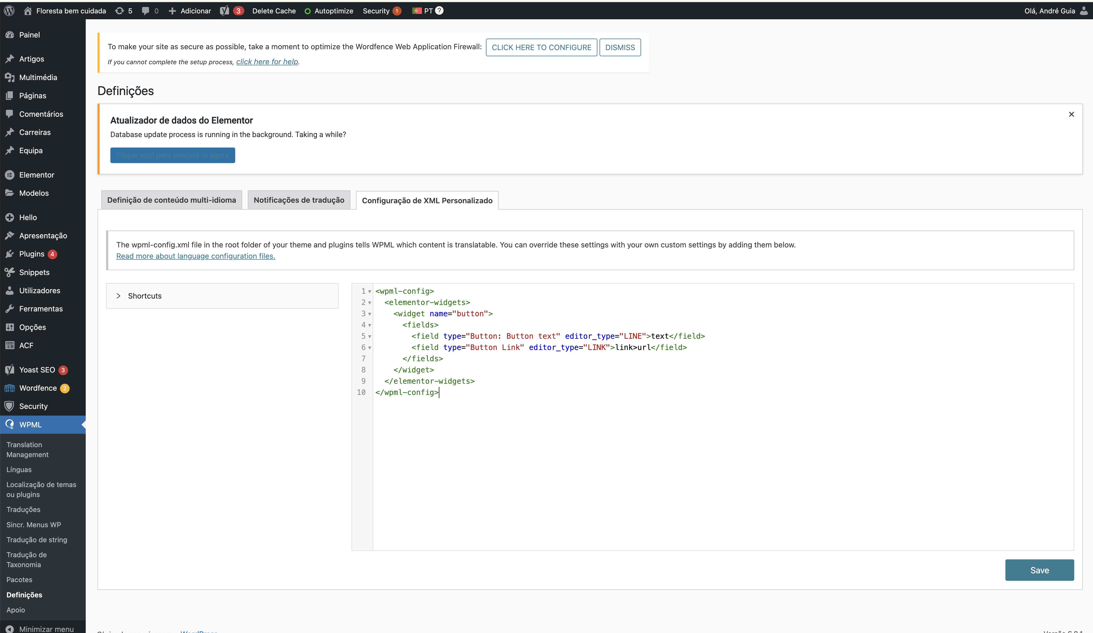
Task: Open Carreiras in sidebar
Action: pos(35,132)
